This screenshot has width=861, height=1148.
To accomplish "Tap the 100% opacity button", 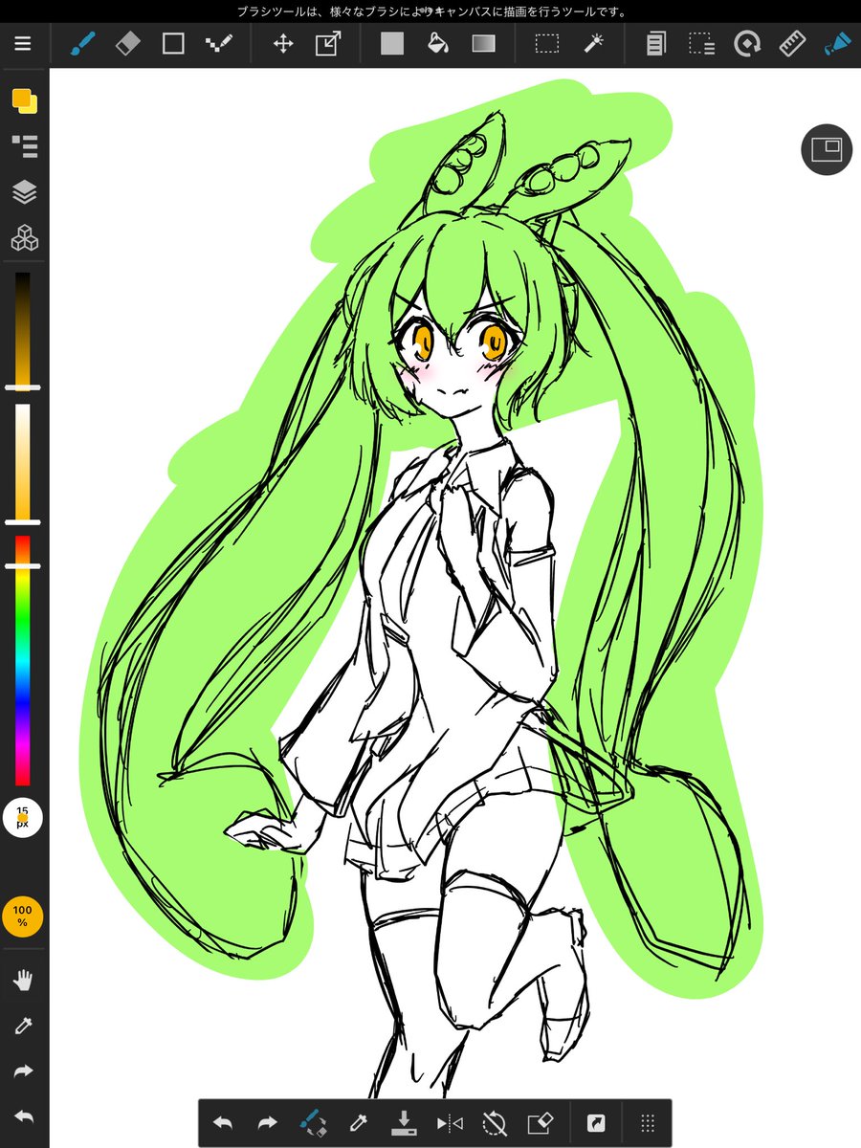I will (22, 916).
